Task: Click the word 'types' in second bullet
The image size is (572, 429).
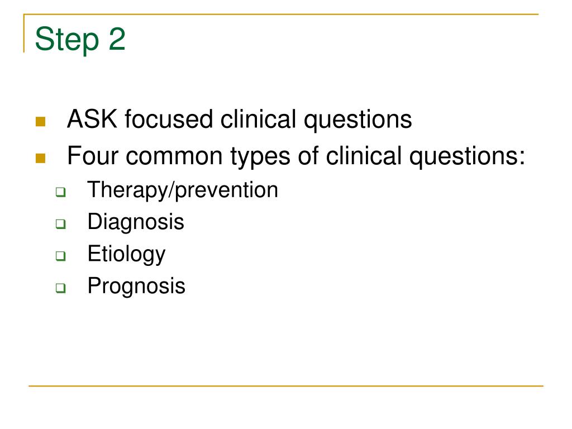Action: 261,157
